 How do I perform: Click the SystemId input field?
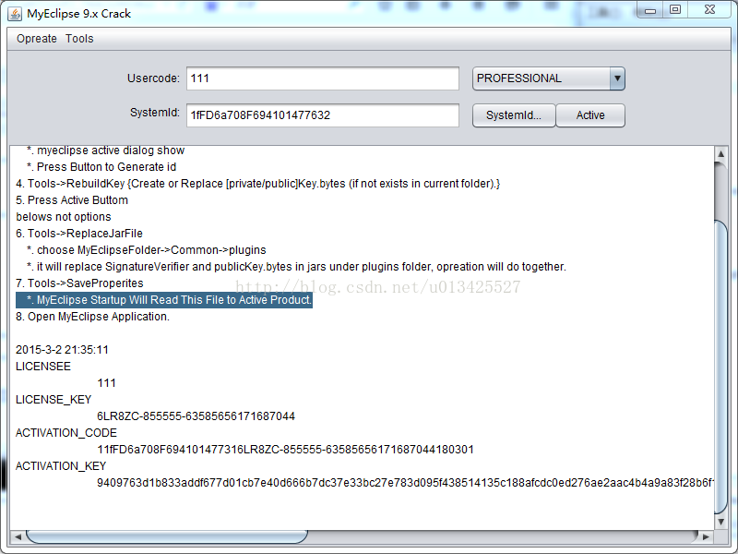[322, 115]
